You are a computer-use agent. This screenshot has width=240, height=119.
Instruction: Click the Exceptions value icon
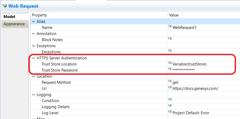point(170,51)
